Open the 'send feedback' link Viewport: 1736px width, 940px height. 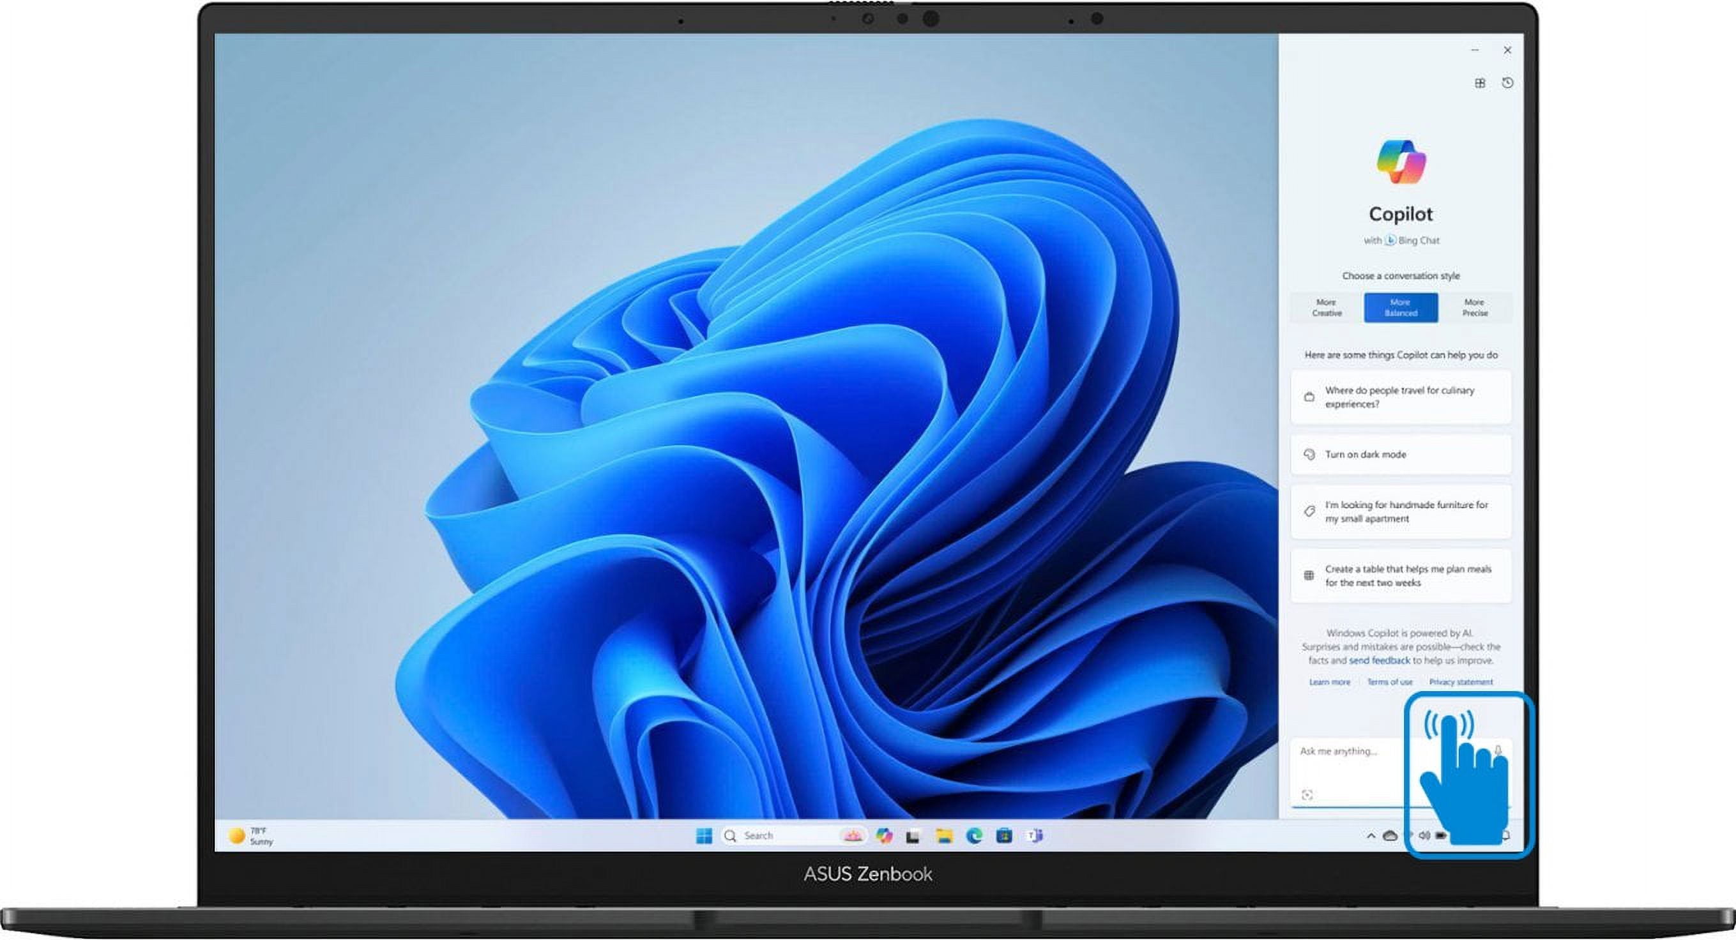pos(1379,661)
